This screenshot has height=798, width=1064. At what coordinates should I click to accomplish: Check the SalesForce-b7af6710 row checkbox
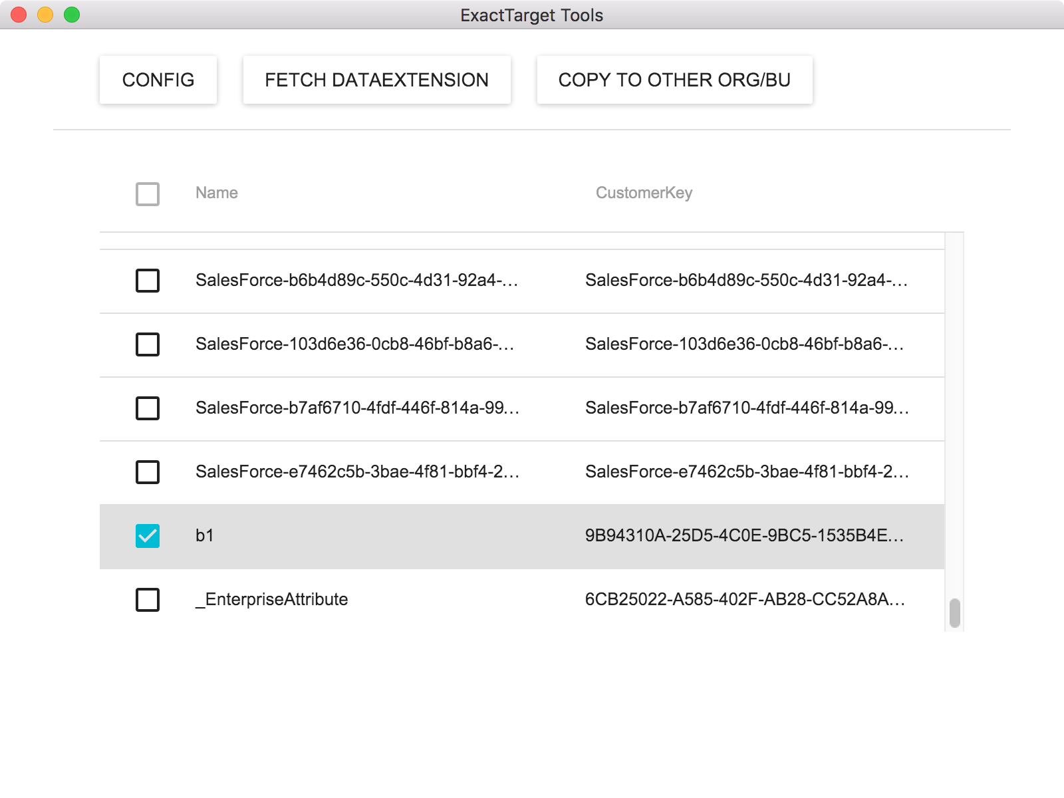(x=148, y=408)
